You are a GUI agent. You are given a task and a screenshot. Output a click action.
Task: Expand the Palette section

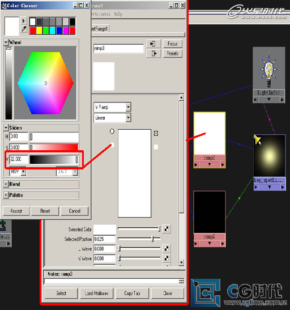coord(6,195)
